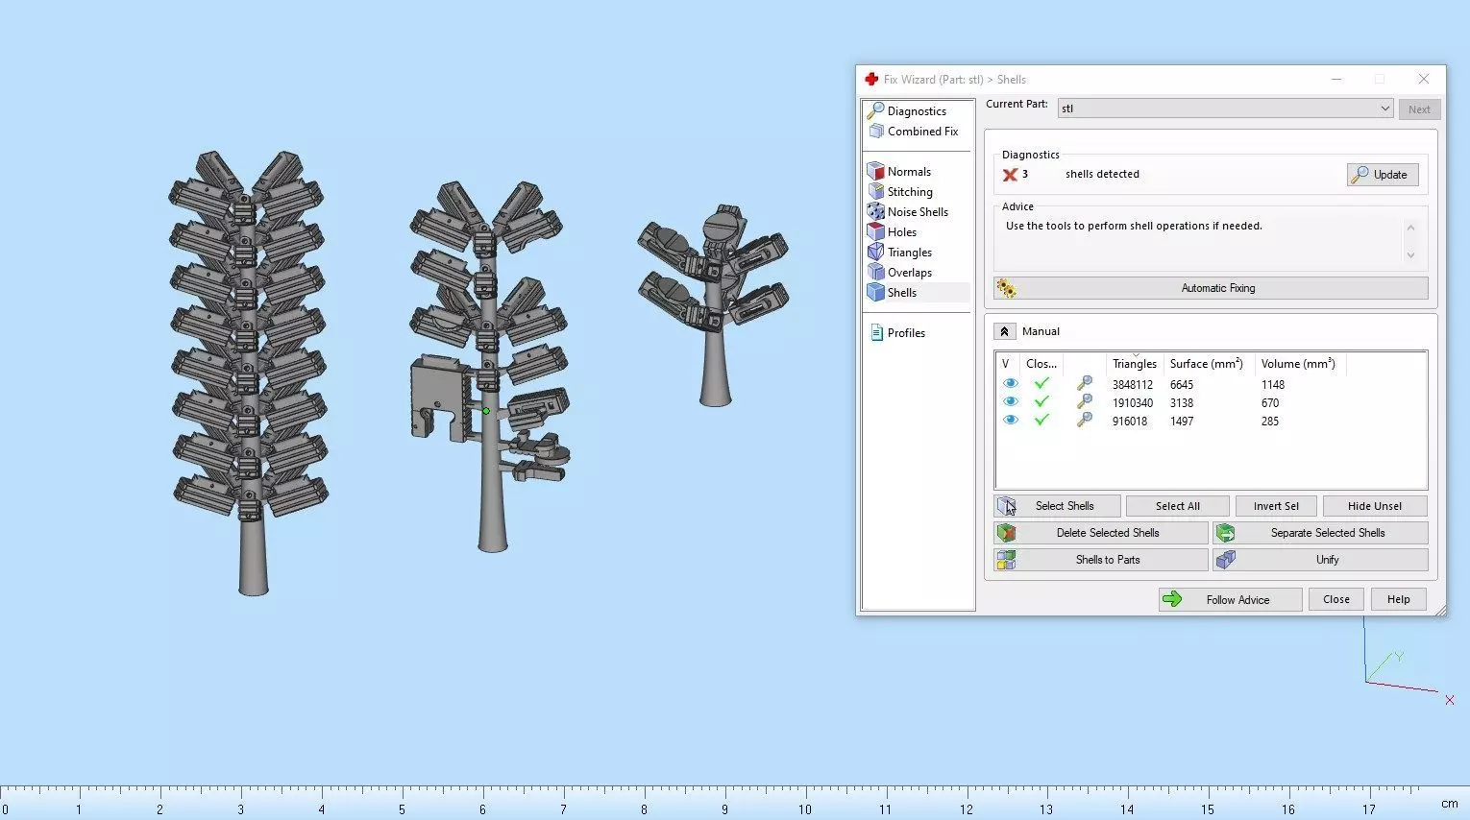This screenshot has width=1470, height=820.
Task: Zoom to the shell with 1910340 triangles
Action: tap(1085, 402)
